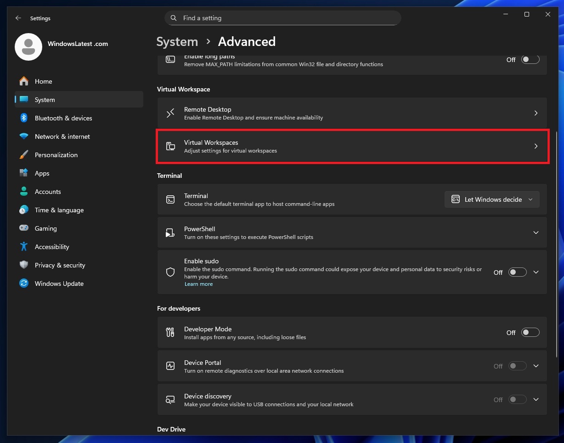Turn on Developer Mode
This screenshot has width=564, height=443.
point(530,332)
